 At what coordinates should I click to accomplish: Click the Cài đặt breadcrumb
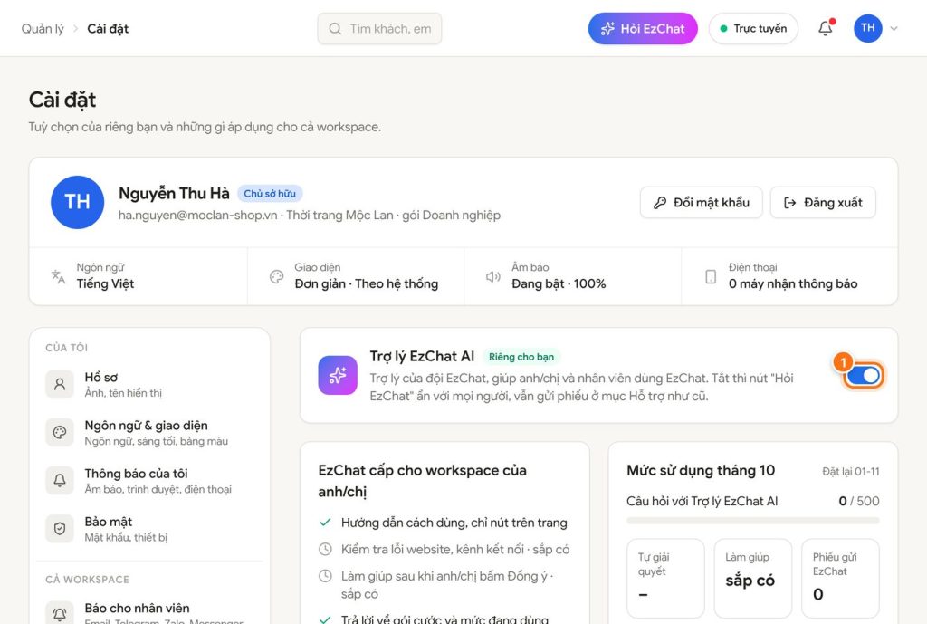[108, 28]
